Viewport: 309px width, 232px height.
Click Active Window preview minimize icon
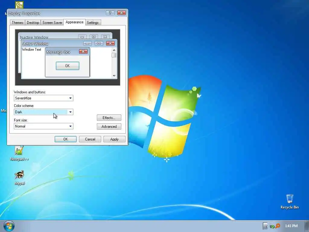[88, 43]
